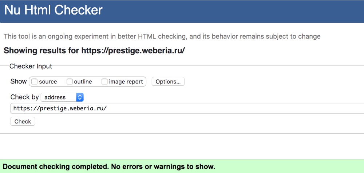This screenshot has width=364, height=173.
Task: Click the blue dropdown arrow stepper
Action: point(80,97)
